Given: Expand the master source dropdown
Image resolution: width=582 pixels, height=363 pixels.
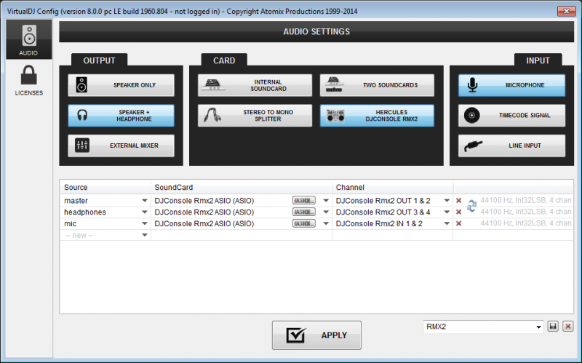Looking at the screenshot, I should pos(144,201).
